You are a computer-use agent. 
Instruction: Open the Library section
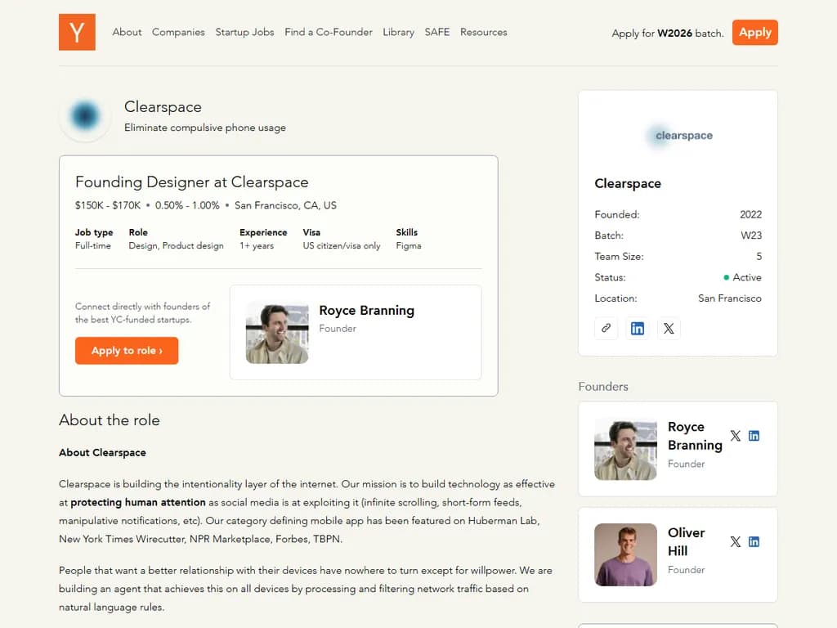(398, 33)
